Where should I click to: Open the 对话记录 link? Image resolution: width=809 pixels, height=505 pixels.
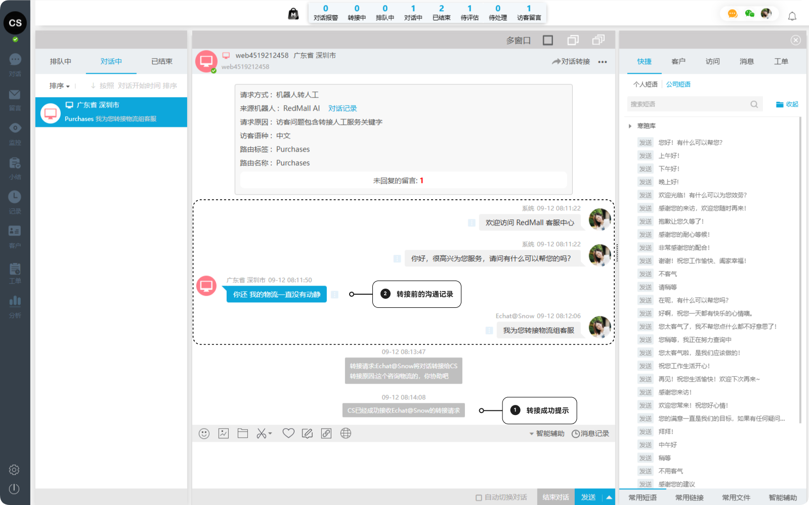point(343,109)
